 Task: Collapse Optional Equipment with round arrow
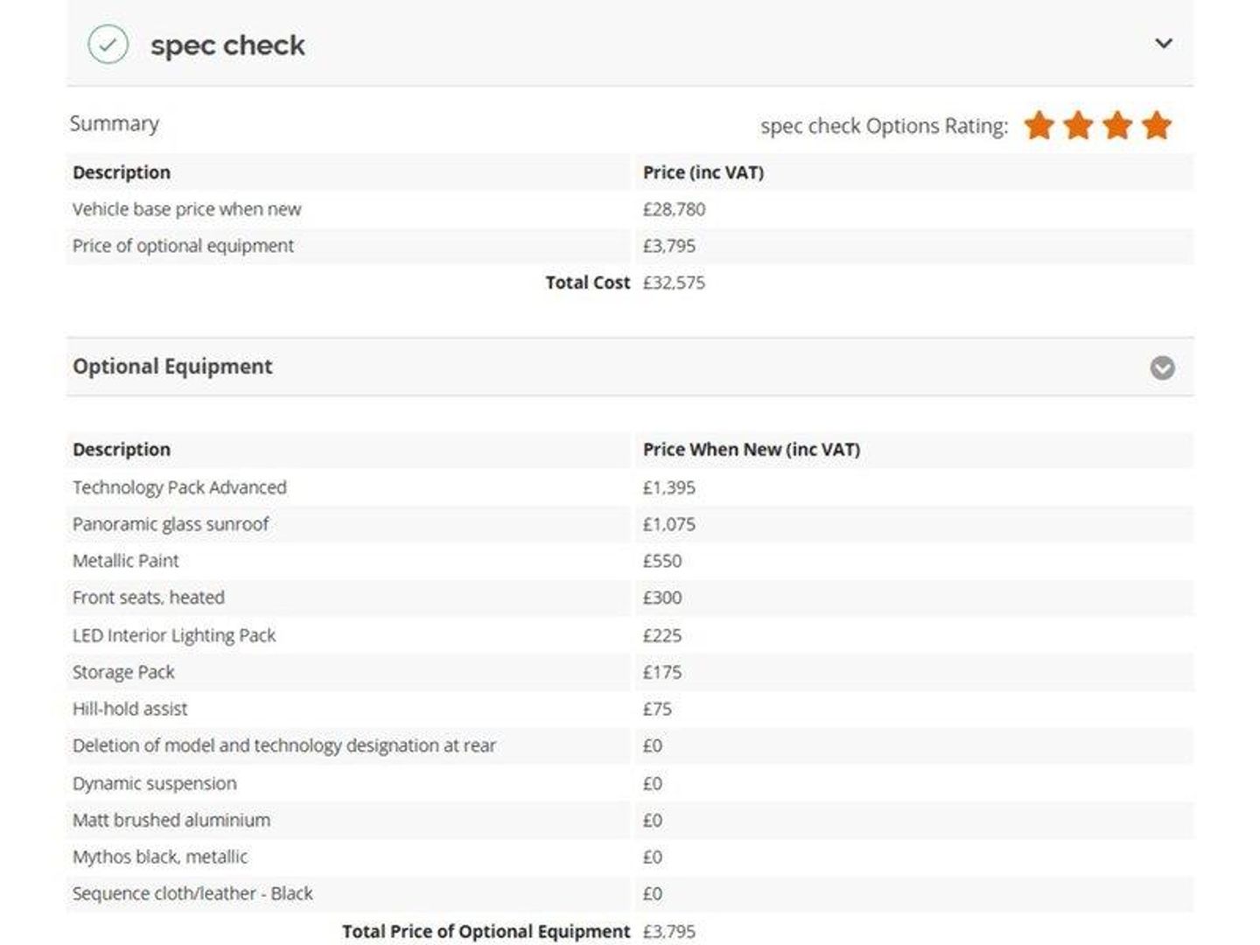[1162, 367]
